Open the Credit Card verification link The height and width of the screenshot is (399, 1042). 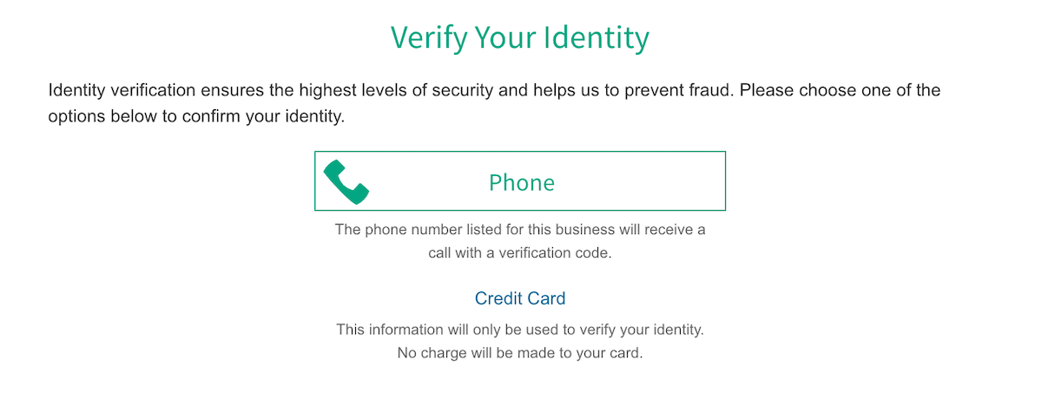click(x=520, y=298)
